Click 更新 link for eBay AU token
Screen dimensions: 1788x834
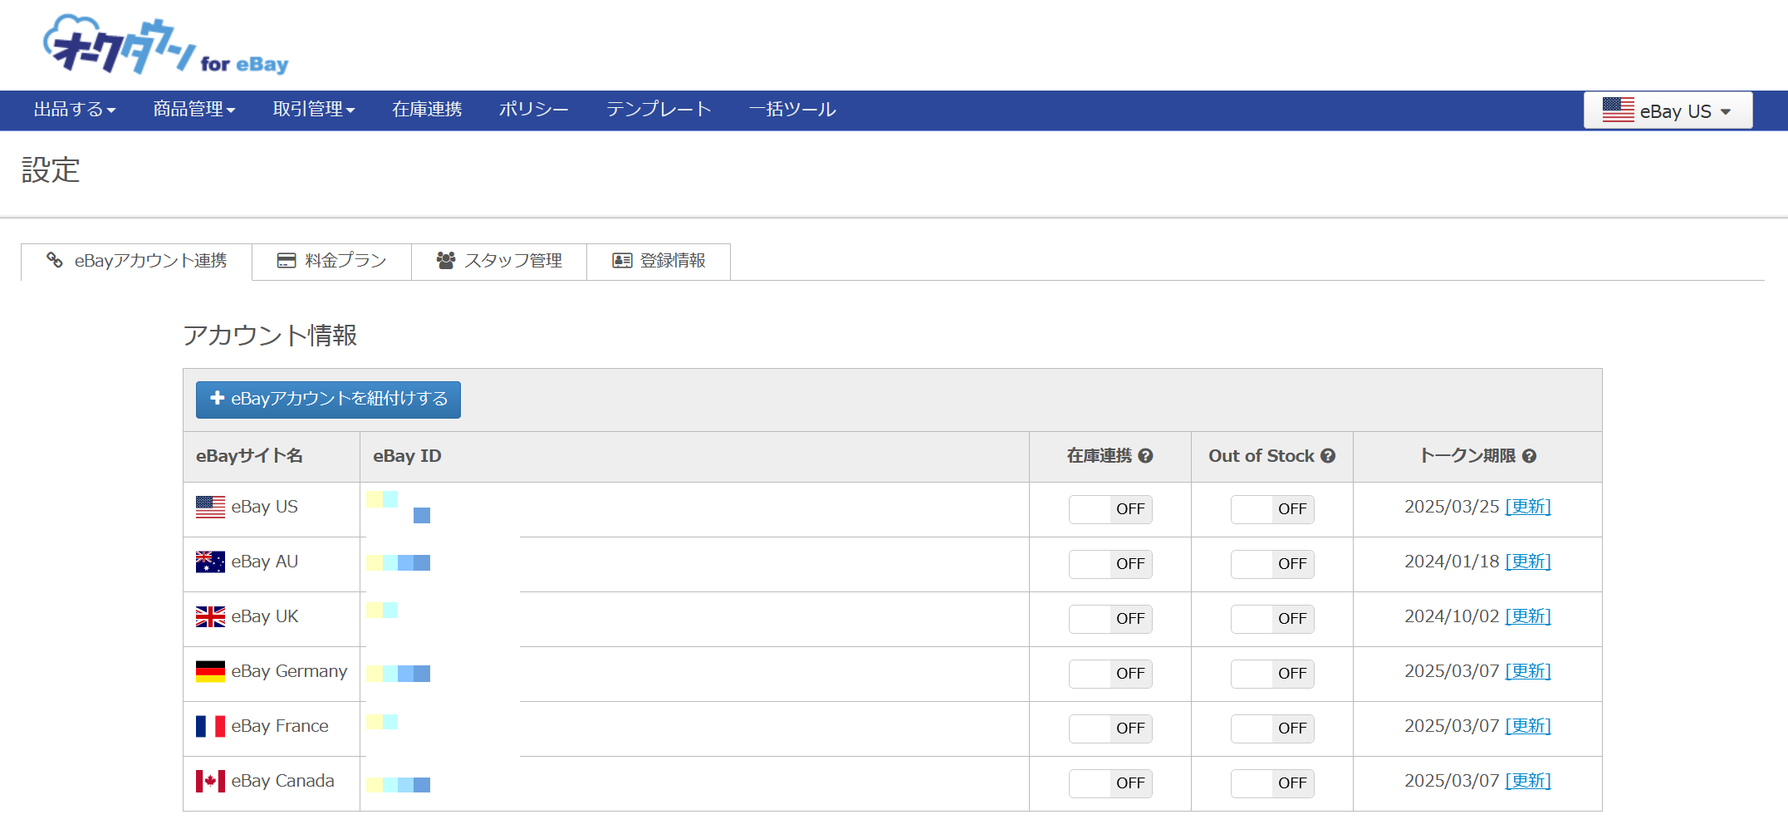coord(1528,562)
